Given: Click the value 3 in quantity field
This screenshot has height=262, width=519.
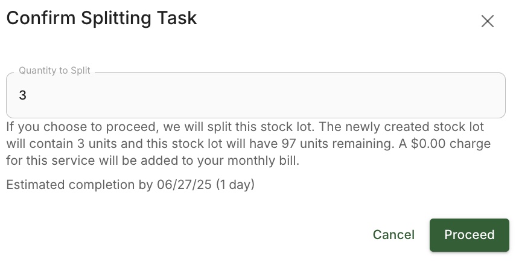Looking at the screenshot, I should 23,95.
